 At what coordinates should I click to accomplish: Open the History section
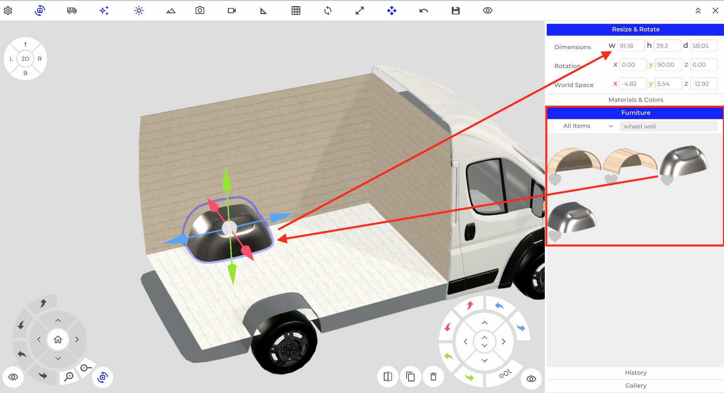635,373
